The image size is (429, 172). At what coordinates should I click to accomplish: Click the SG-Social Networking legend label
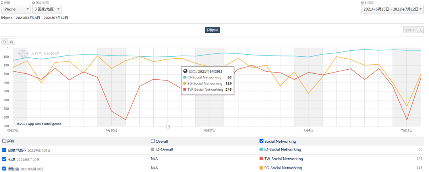[283, 168]
